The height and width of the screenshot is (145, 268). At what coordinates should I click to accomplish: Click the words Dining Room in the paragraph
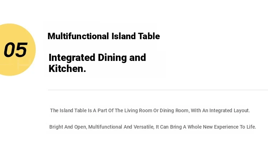(x=174, y=110)
